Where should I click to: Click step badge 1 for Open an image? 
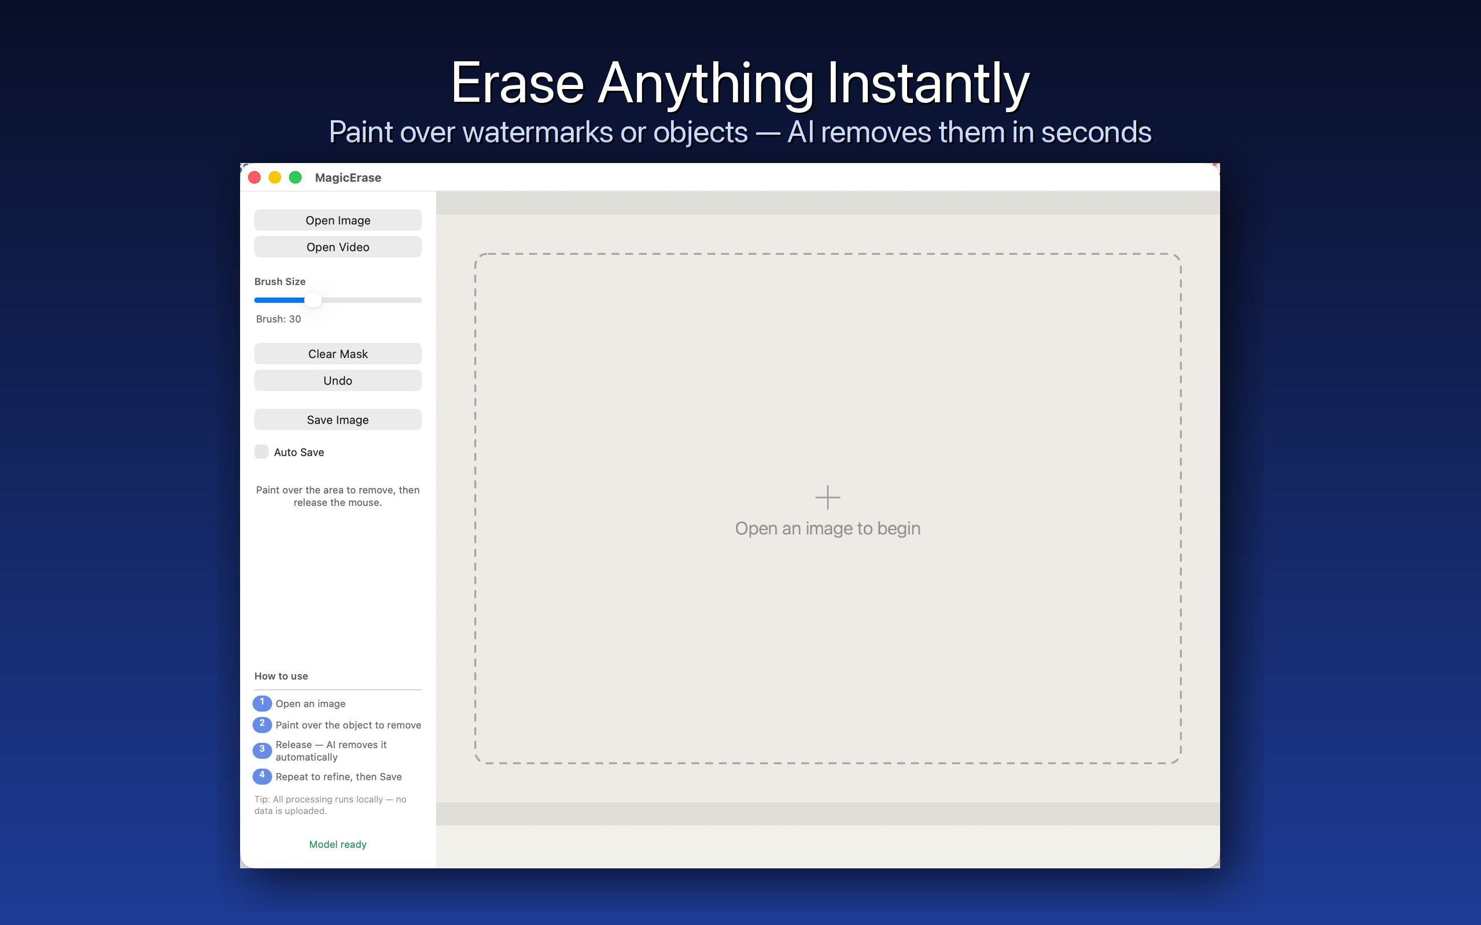(262, 703)
